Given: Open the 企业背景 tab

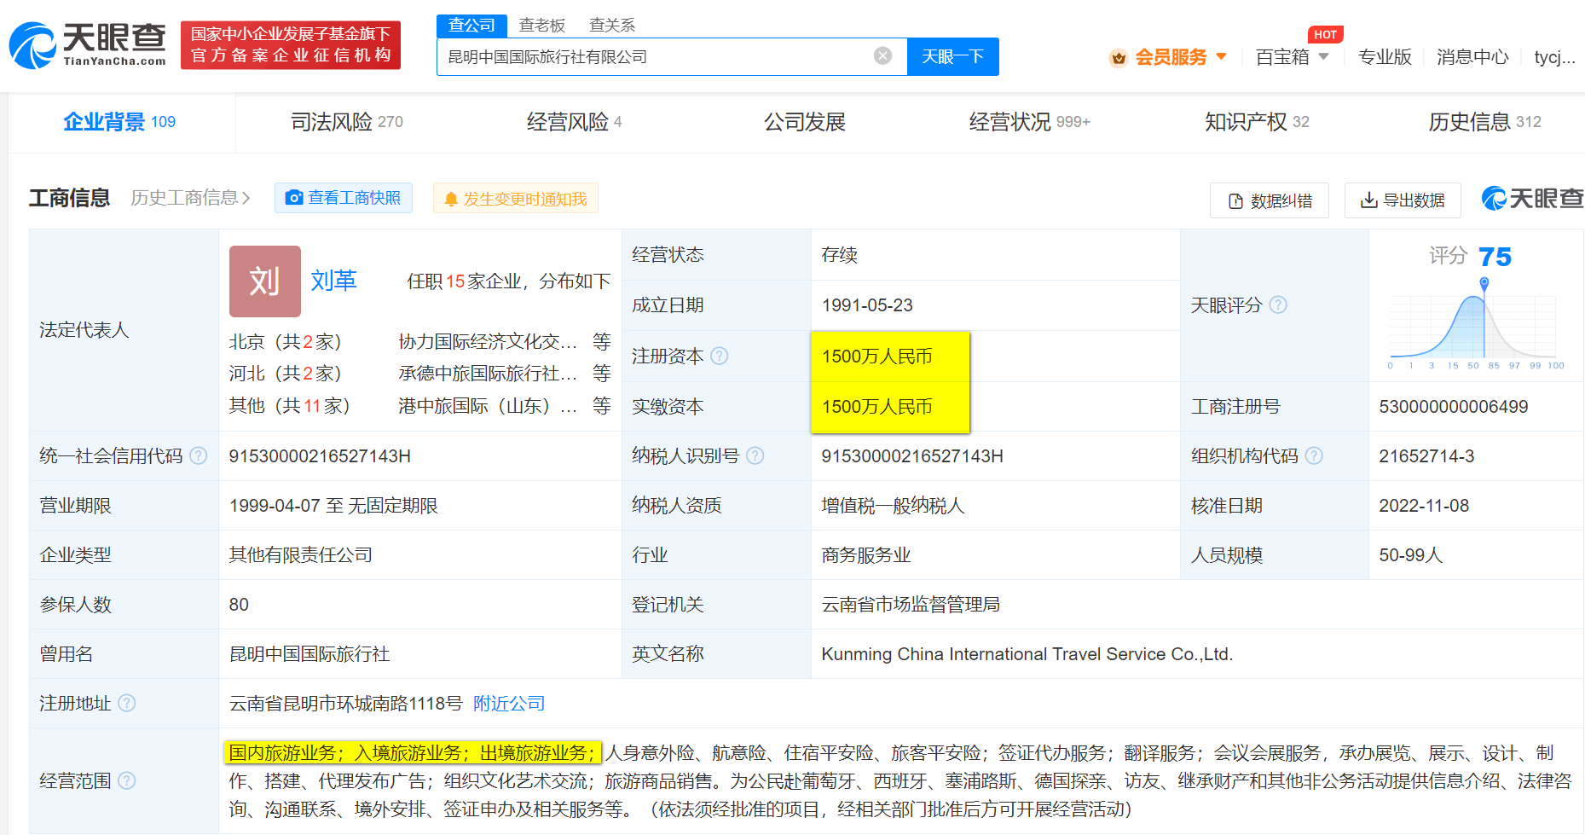Looking at the screenshot, I should pos(119,122).
